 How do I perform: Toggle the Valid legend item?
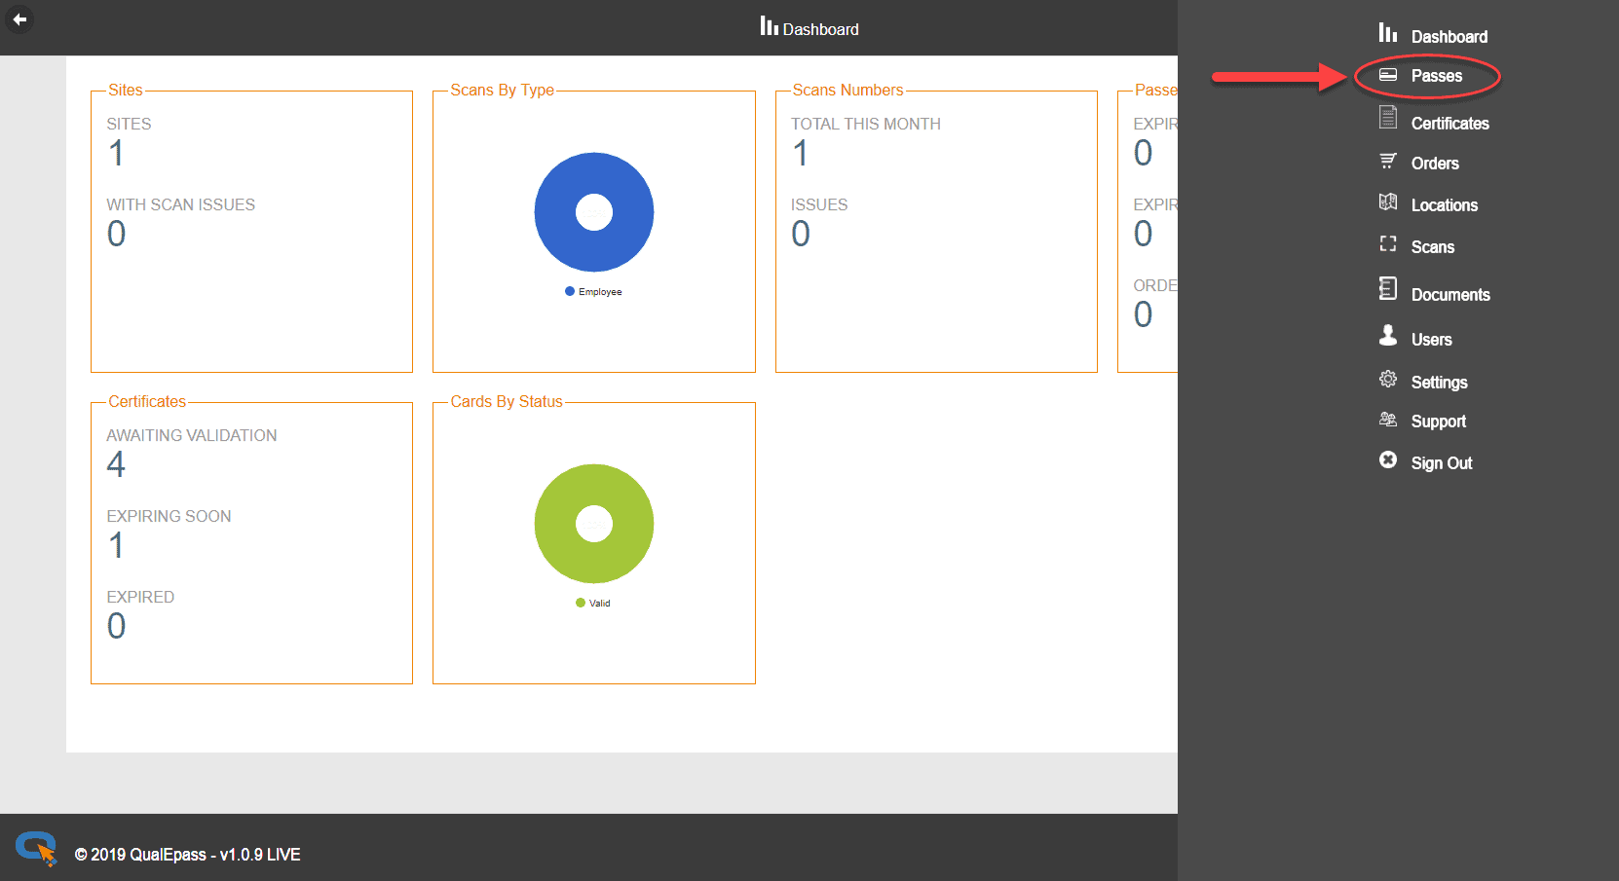pos(593,604)
